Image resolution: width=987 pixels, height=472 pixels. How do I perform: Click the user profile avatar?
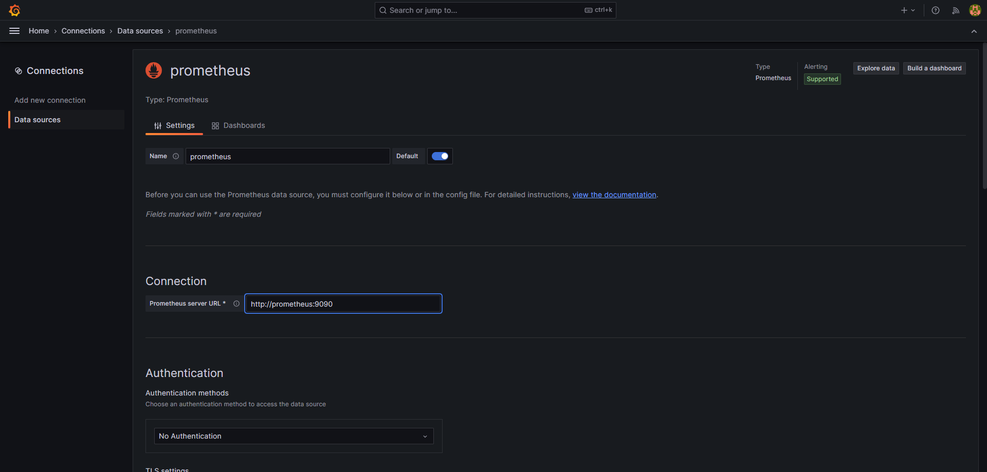tap(975, 10)
